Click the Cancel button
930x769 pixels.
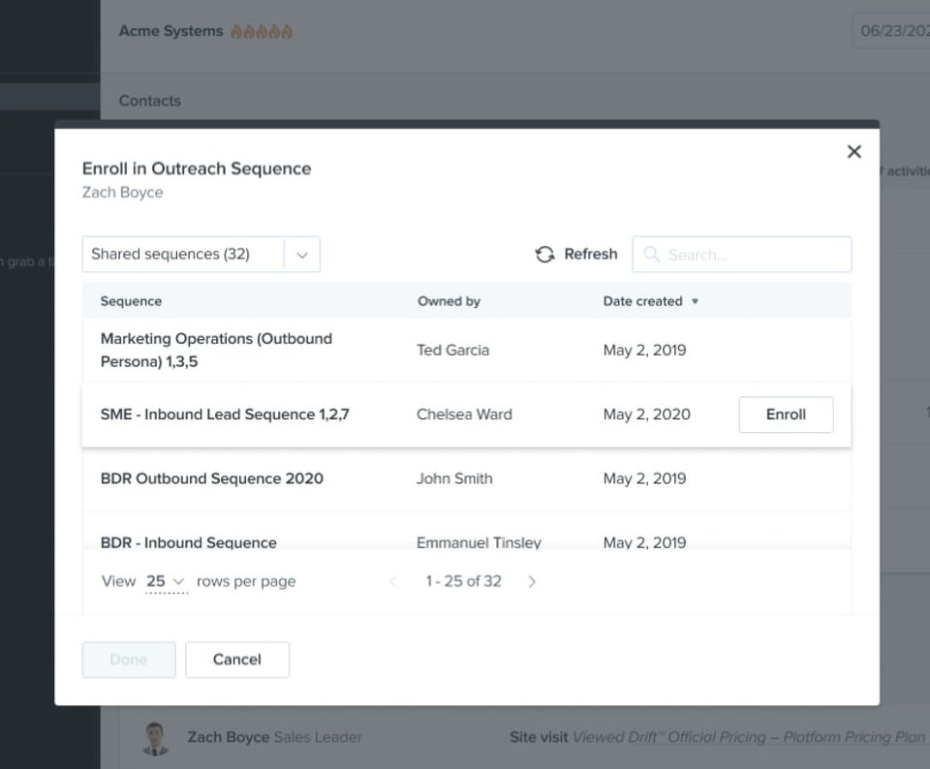(237, 660)
